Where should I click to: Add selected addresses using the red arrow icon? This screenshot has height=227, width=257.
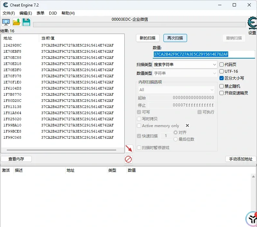(x=129, y=148)
